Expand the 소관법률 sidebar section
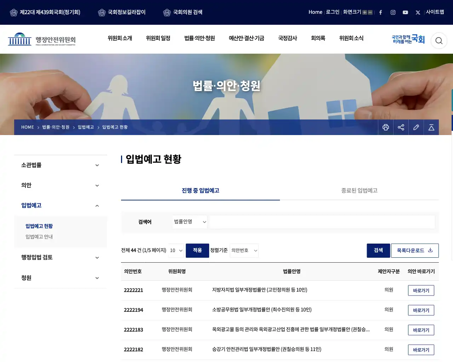This screenshot has width=453, height=362. [x=61, y=165]
